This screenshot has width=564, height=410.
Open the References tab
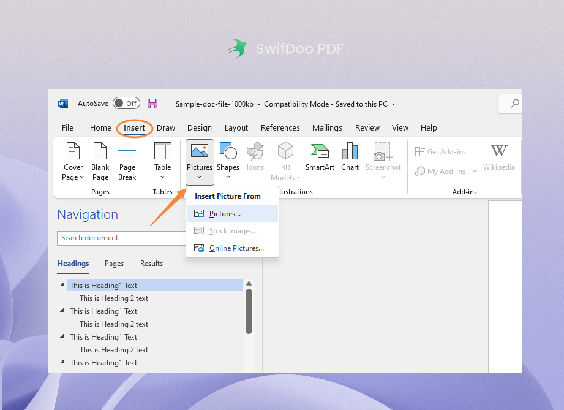[x=280, y=128]
